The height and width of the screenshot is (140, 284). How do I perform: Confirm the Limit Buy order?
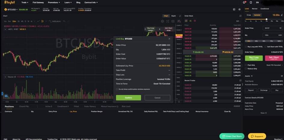128,98
